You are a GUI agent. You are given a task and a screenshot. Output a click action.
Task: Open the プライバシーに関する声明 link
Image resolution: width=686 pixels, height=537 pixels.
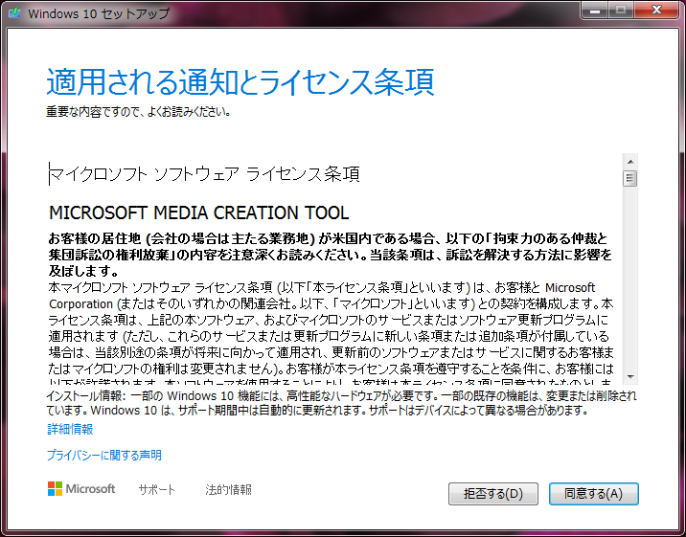104,456
